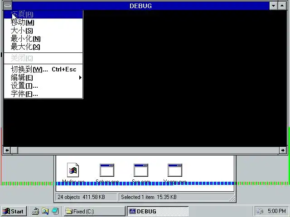Screen dimensions: 290x217
Task: Select the Xcopy.exe icon in Fixed (C:) window
Action: (175, 170)
